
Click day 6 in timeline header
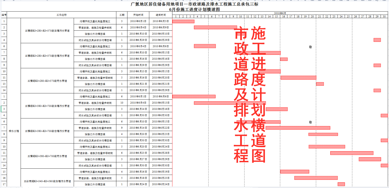click(212, 16)
